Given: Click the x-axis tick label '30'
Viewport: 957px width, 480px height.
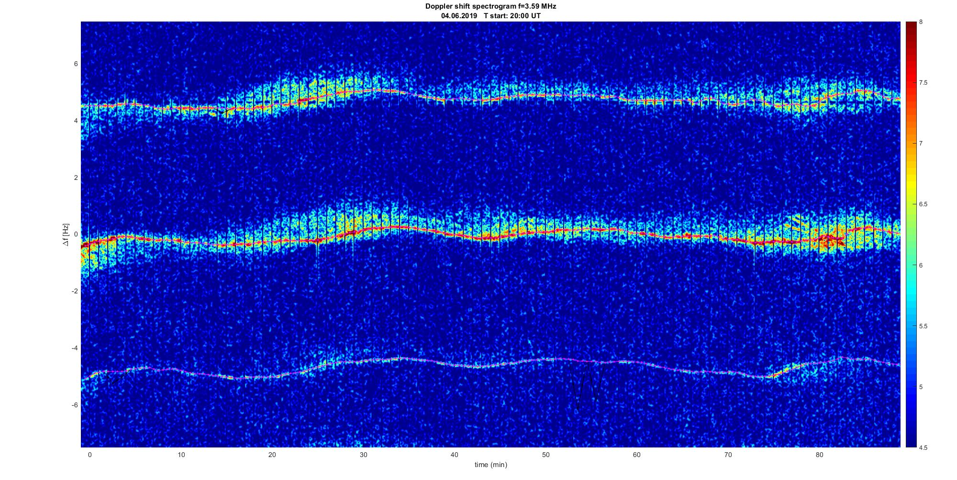Looking at the screenshot, I should pos(363,455).
